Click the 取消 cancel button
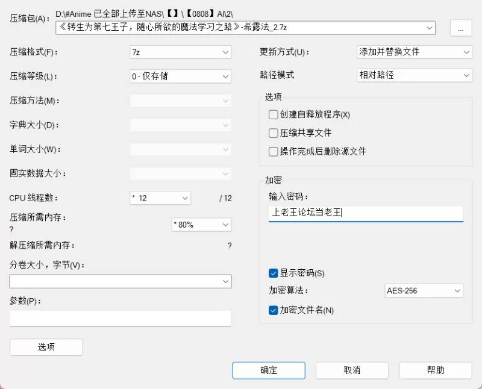Screen dimensions: 482x389 [352, 370]
